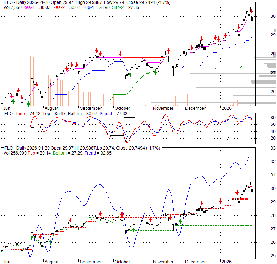Image resolution: width=277 pixels, height=264 pixels.
Task: Click the August label on the trend chart axis
Action: click(51, 262)
